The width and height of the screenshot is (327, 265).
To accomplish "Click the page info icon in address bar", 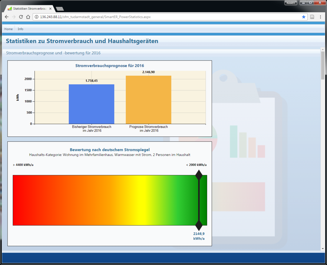I will pyautogui.click(x=37, y=17).
